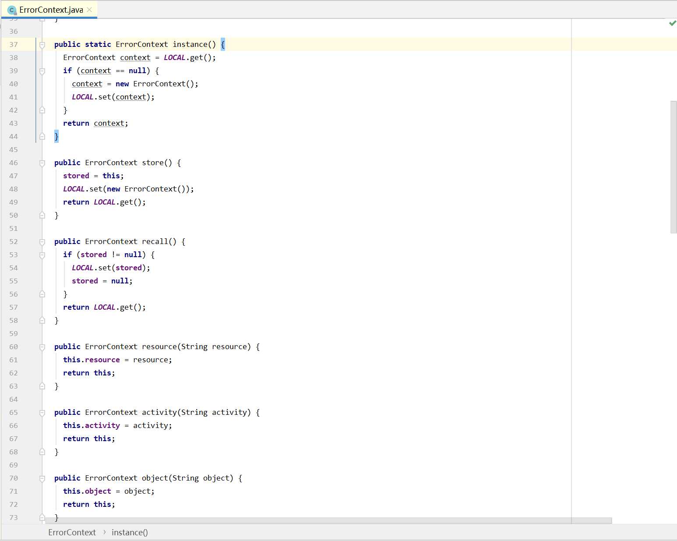677x541 pixels.
Task: Click the 'context' variable on line 38
Action: tap(135, 57)
